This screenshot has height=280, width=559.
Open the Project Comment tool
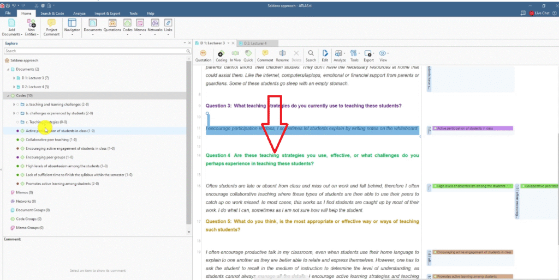tap(51, 26)
